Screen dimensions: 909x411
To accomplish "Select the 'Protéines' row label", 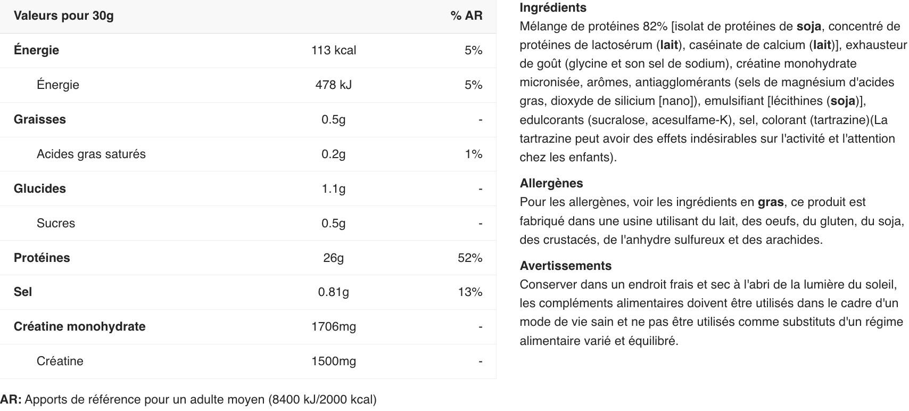I will [42, 258].
